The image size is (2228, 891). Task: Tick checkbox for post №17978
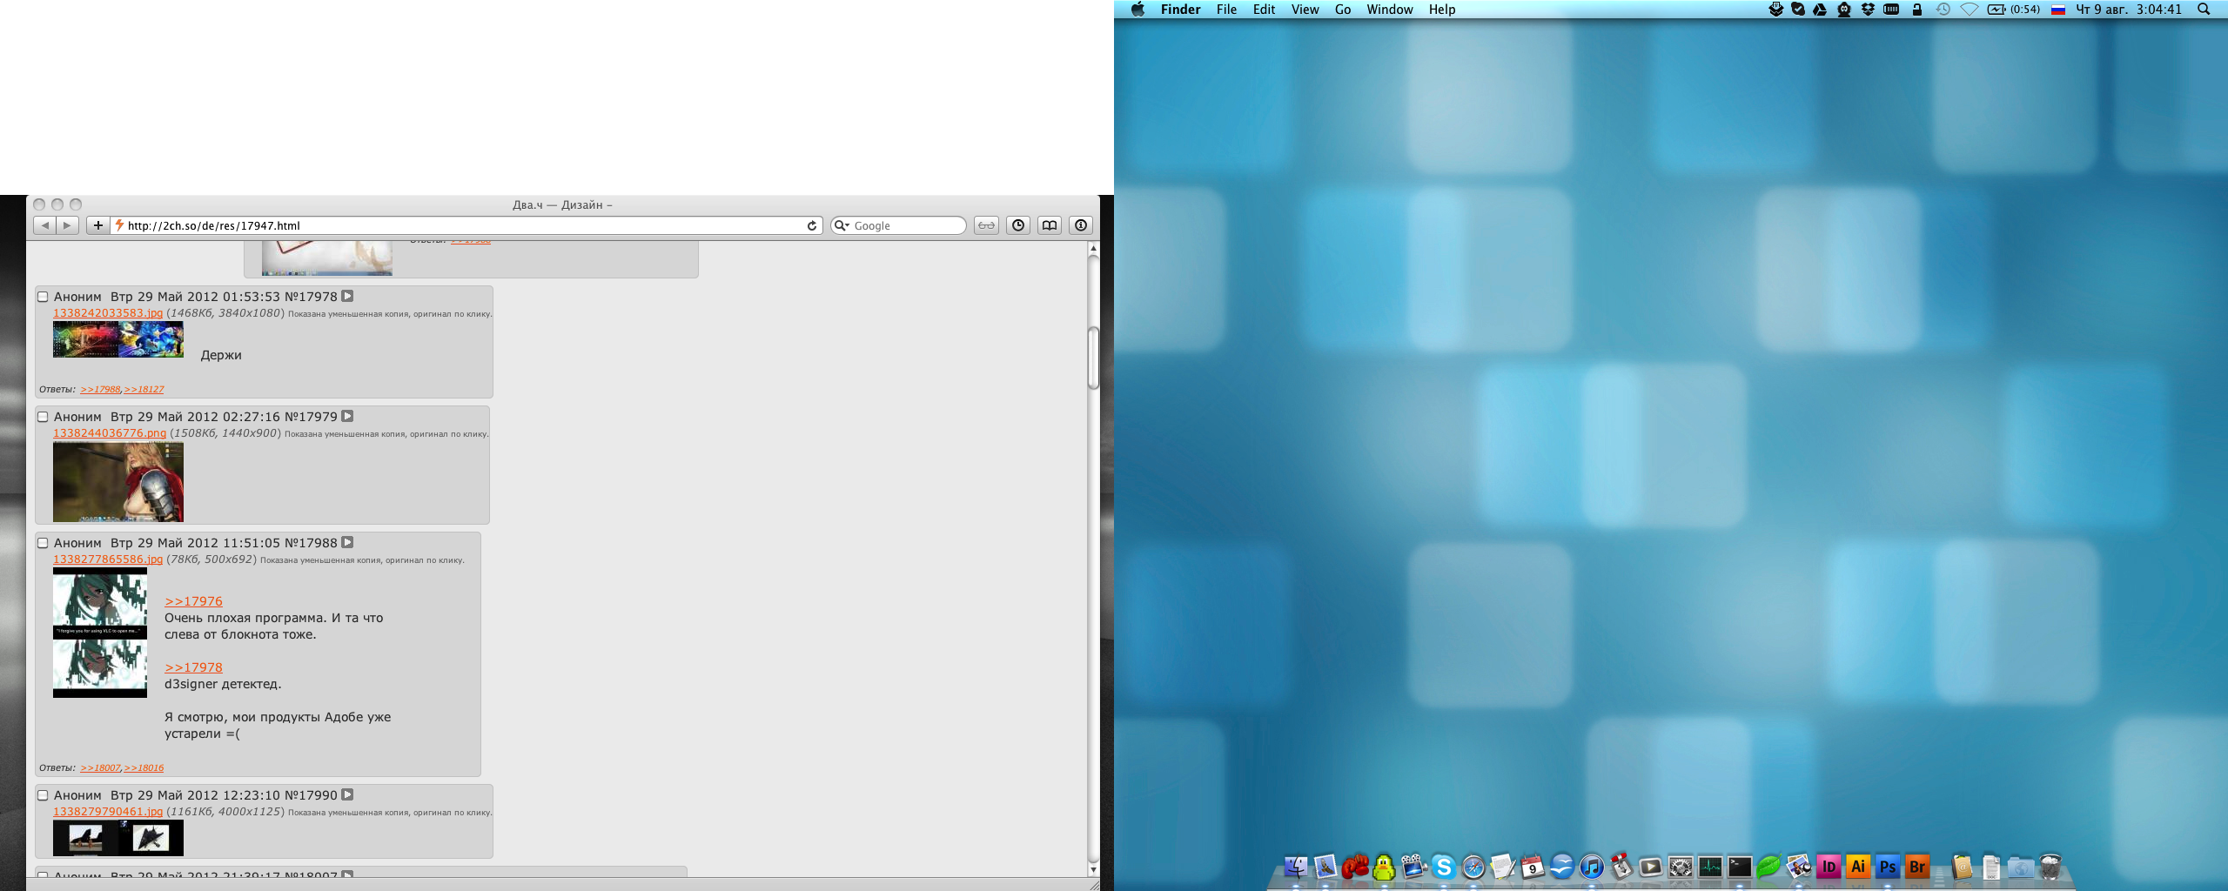point(43,297)
